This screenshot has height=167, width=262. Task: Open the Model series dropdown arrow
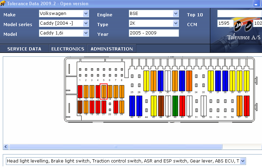[86, 23]
